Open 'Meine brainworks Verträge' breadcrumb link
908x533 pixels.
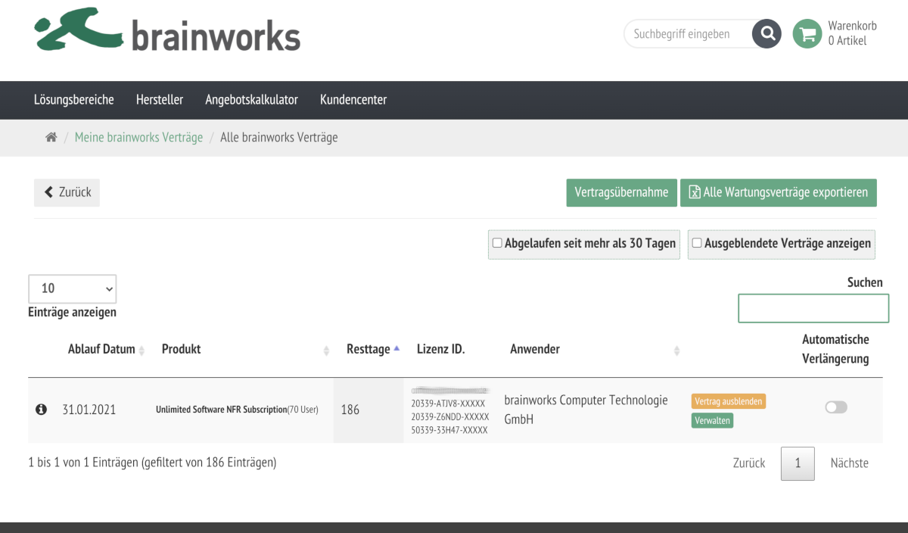138,138
